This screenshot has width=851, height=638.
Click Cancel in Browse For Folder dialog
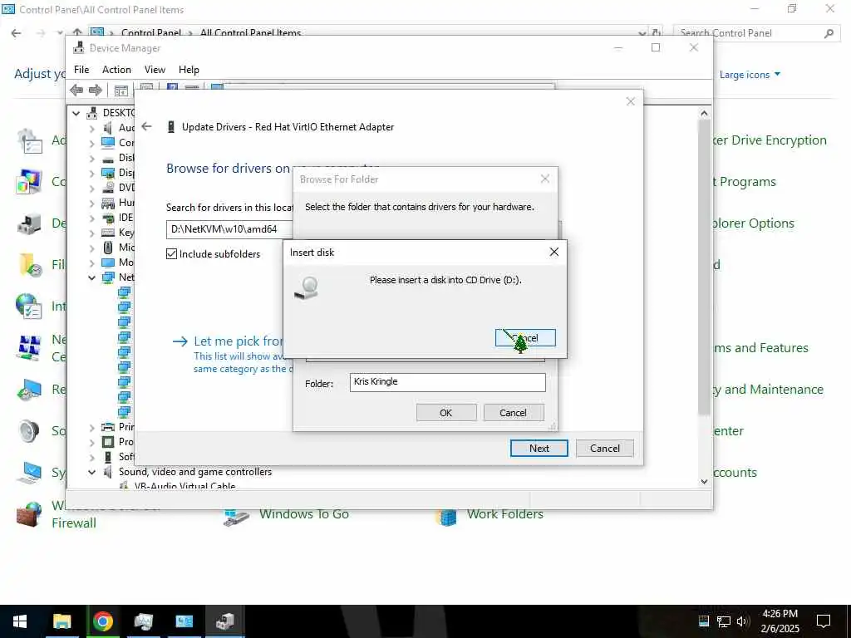513,413
